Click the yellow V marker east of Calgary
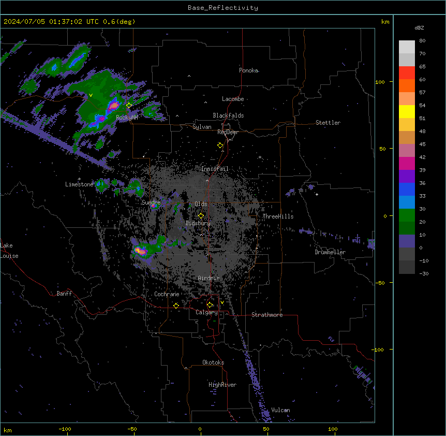This screenshot has width=446, height=436. (x=222, y=302)
